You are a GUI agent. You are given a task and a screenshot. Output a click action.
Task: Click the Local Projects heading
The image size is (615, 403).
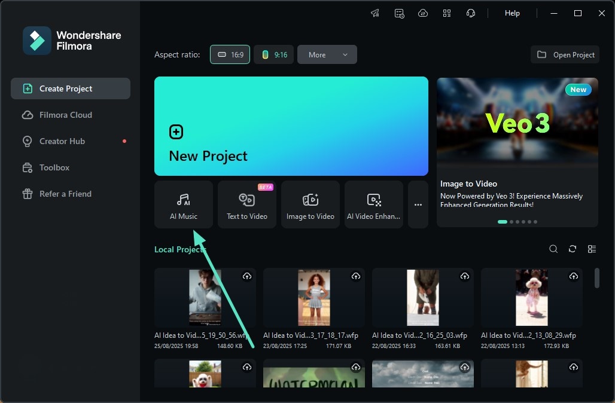[179, 249]
